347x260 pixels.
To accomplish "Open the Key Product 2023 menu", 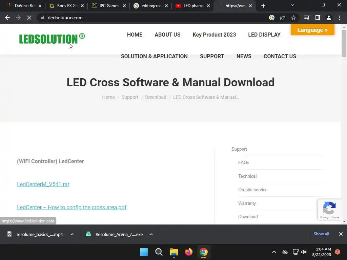I will [214, 35].
